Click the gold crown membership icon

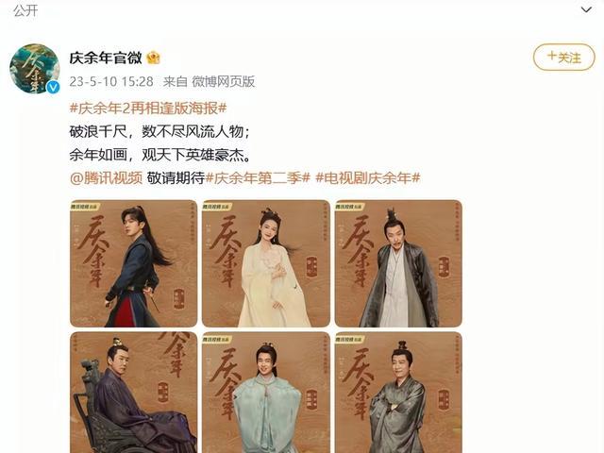153,58
